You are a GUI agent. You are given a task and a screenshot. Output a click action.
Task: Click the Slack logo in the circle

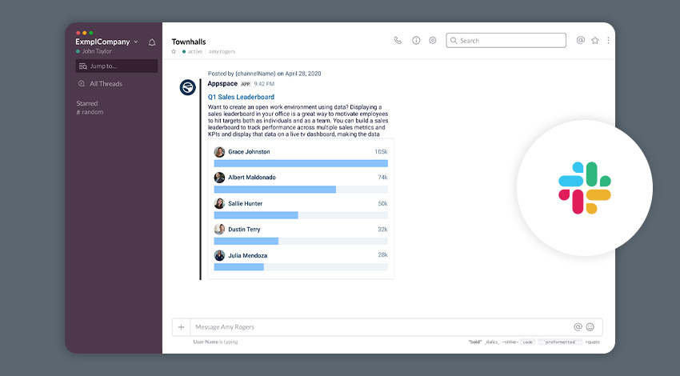click(585, 188)
